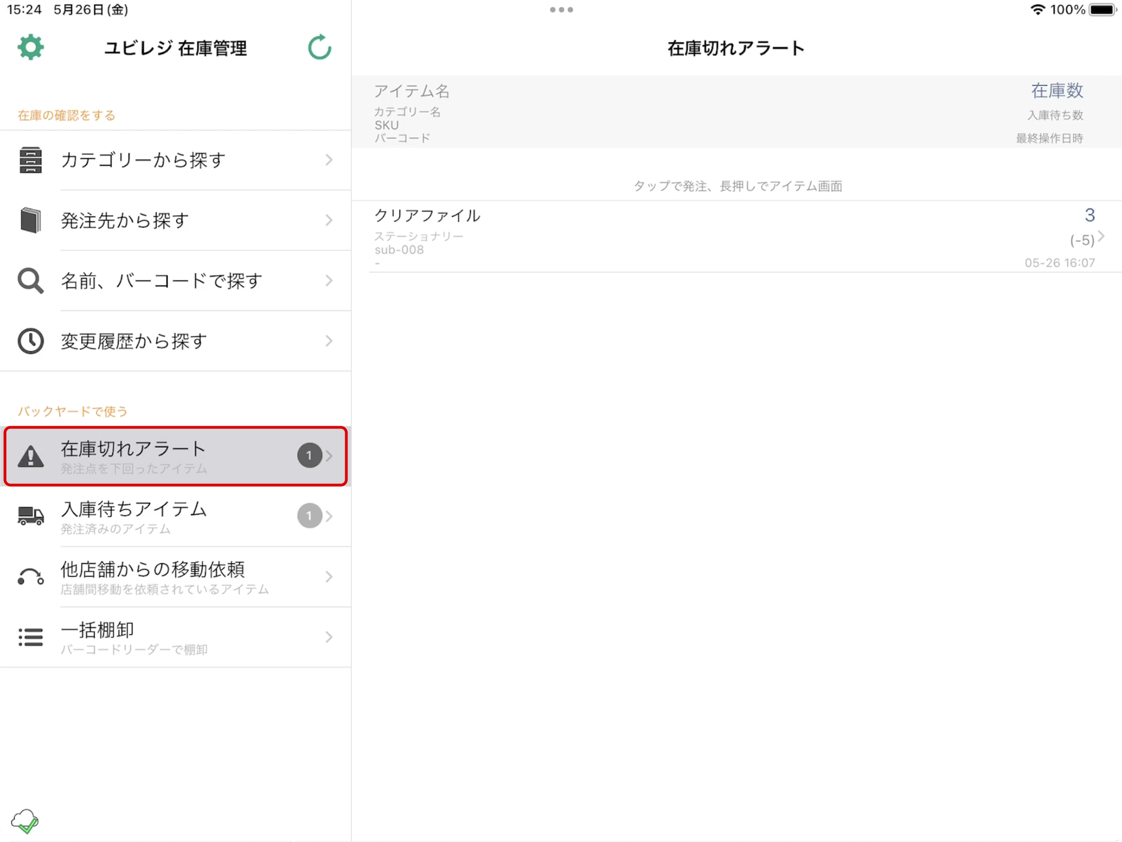Open 一括棚卸 menu item
The width and height of the screenshot is (1122, 842).
coord(175,637)
